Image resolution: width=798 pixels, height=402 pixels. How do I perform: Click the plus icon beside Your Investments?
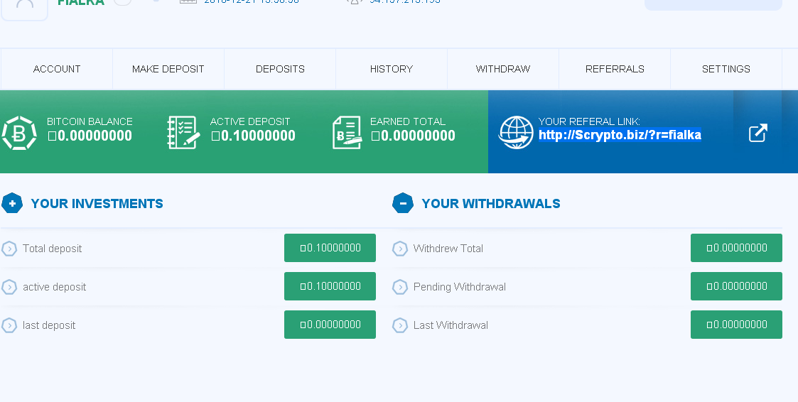pos(12,204)
